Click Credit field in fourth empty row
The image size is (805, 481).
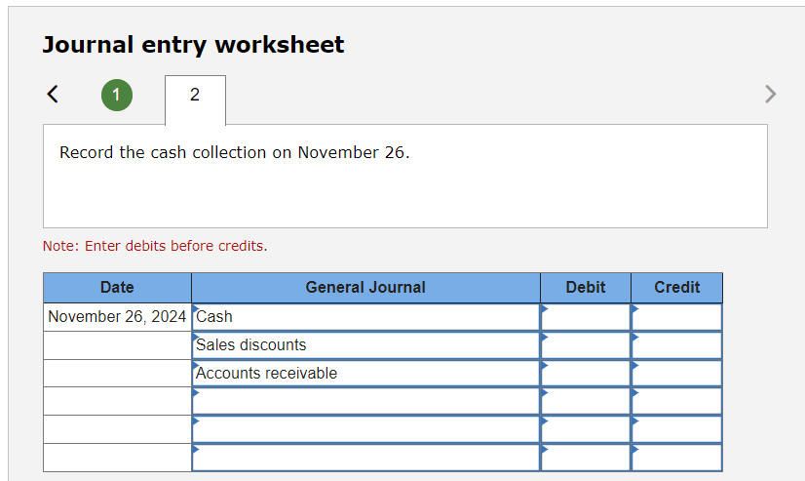[676, 401]
